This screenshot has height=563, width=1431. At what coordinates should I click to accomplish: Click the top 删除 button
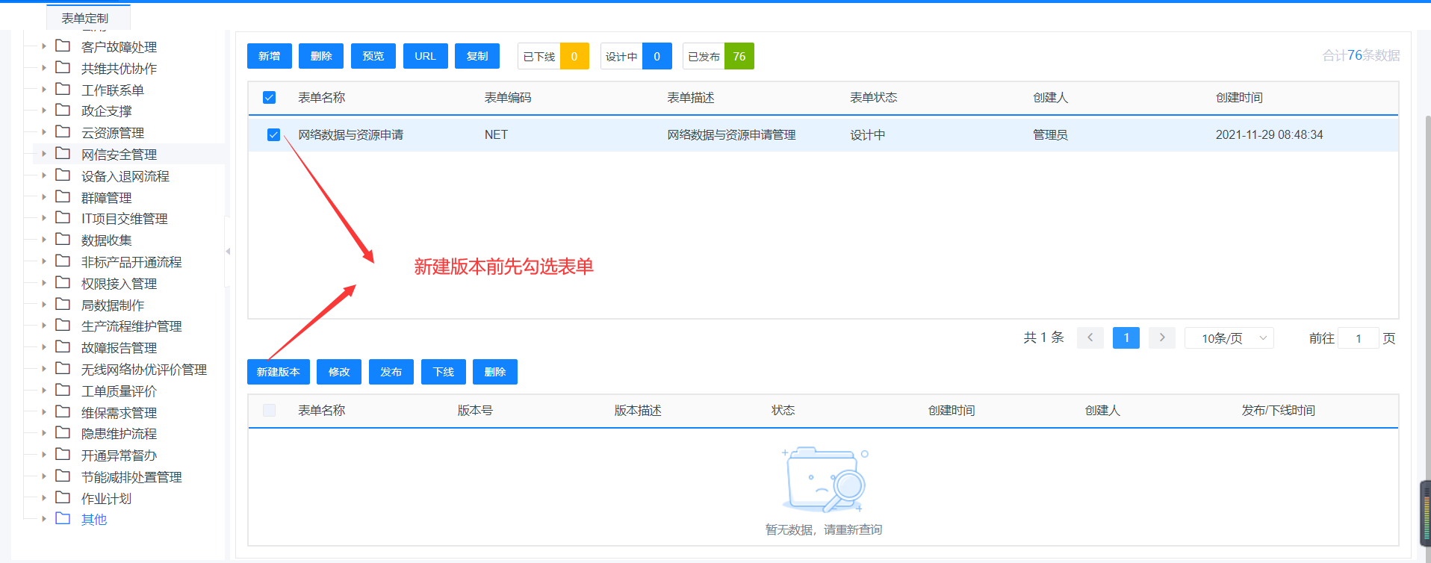tap(321, 56)
